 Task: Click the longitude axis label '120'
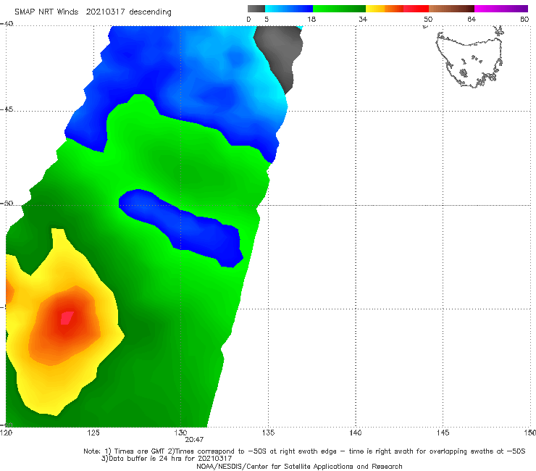[6, 433]
